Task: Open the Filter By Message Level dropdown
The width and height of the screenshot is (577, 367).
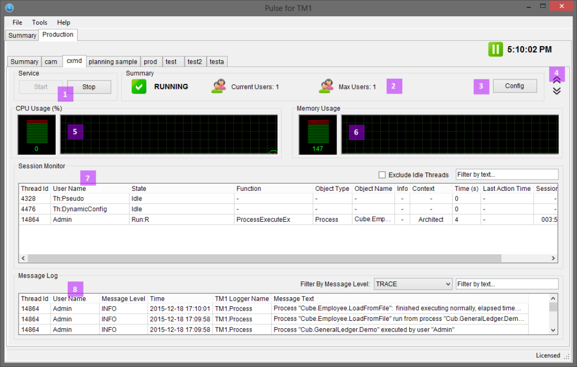Action: click(413, 284)
